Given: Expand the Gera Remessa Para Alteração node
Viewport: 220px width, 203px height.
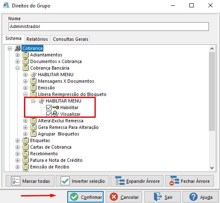Looking at the screenshot, I should (x=26, y=127).
